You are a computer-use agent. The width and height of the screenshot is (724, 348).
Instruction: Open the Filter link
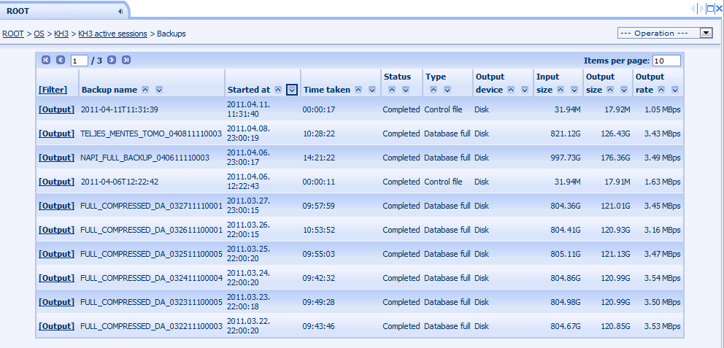[x=53, y=90]
